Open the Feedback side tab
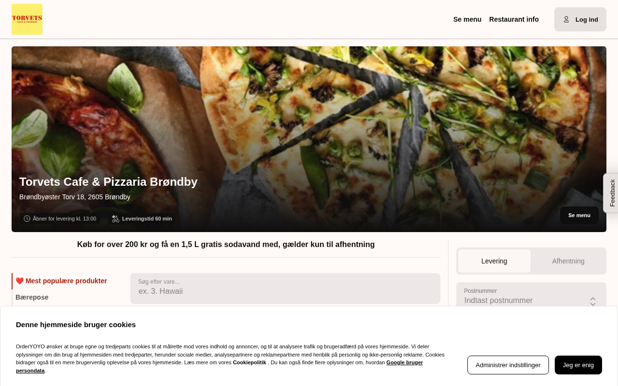Screen dimensions: 618x386 [x=611, y=193]
